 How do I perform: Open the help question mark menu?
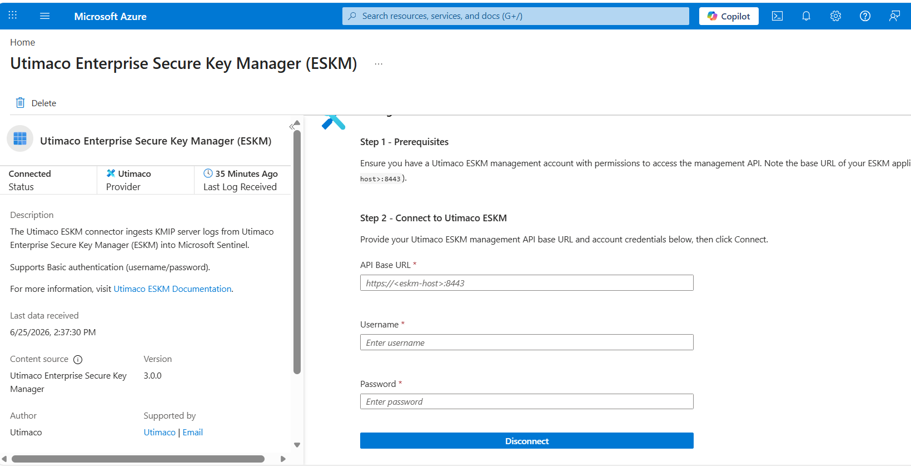pos(865,16)
